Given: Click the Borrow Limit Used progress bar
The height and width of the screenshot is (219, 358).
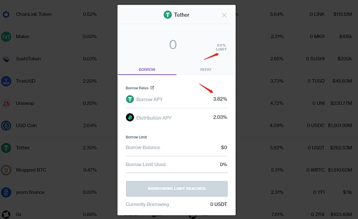Looking at the screenshot, I should (177, 173).
